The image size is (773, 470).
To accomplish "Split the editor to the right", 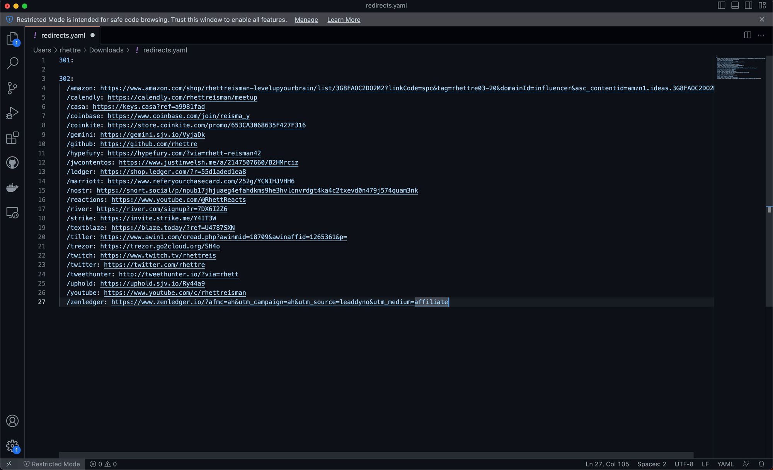I will (747, 35).
